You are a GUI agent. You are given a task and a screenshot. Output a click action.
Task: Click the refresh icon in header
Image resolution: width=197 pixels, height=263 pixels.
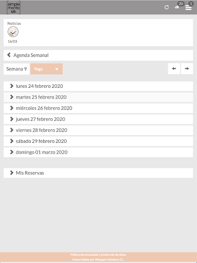click(167, 7)
